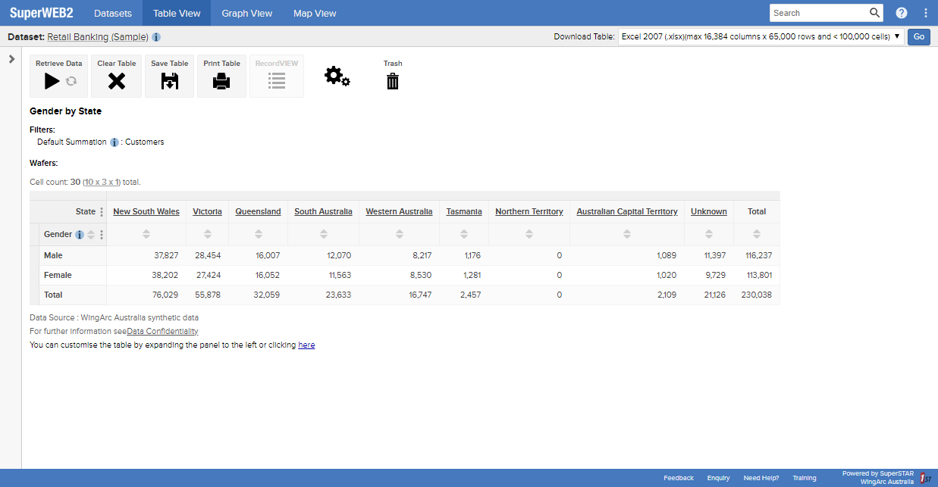Screen dimensions: 938x487
Task: Toggle sort on the Victoria column
Action: click(x=207, y=234)
